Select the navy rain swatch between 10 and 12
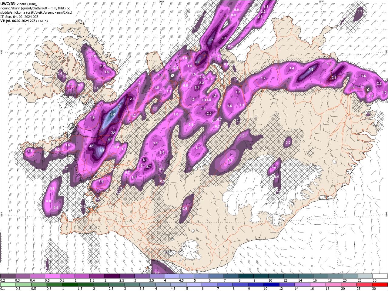 271,284
